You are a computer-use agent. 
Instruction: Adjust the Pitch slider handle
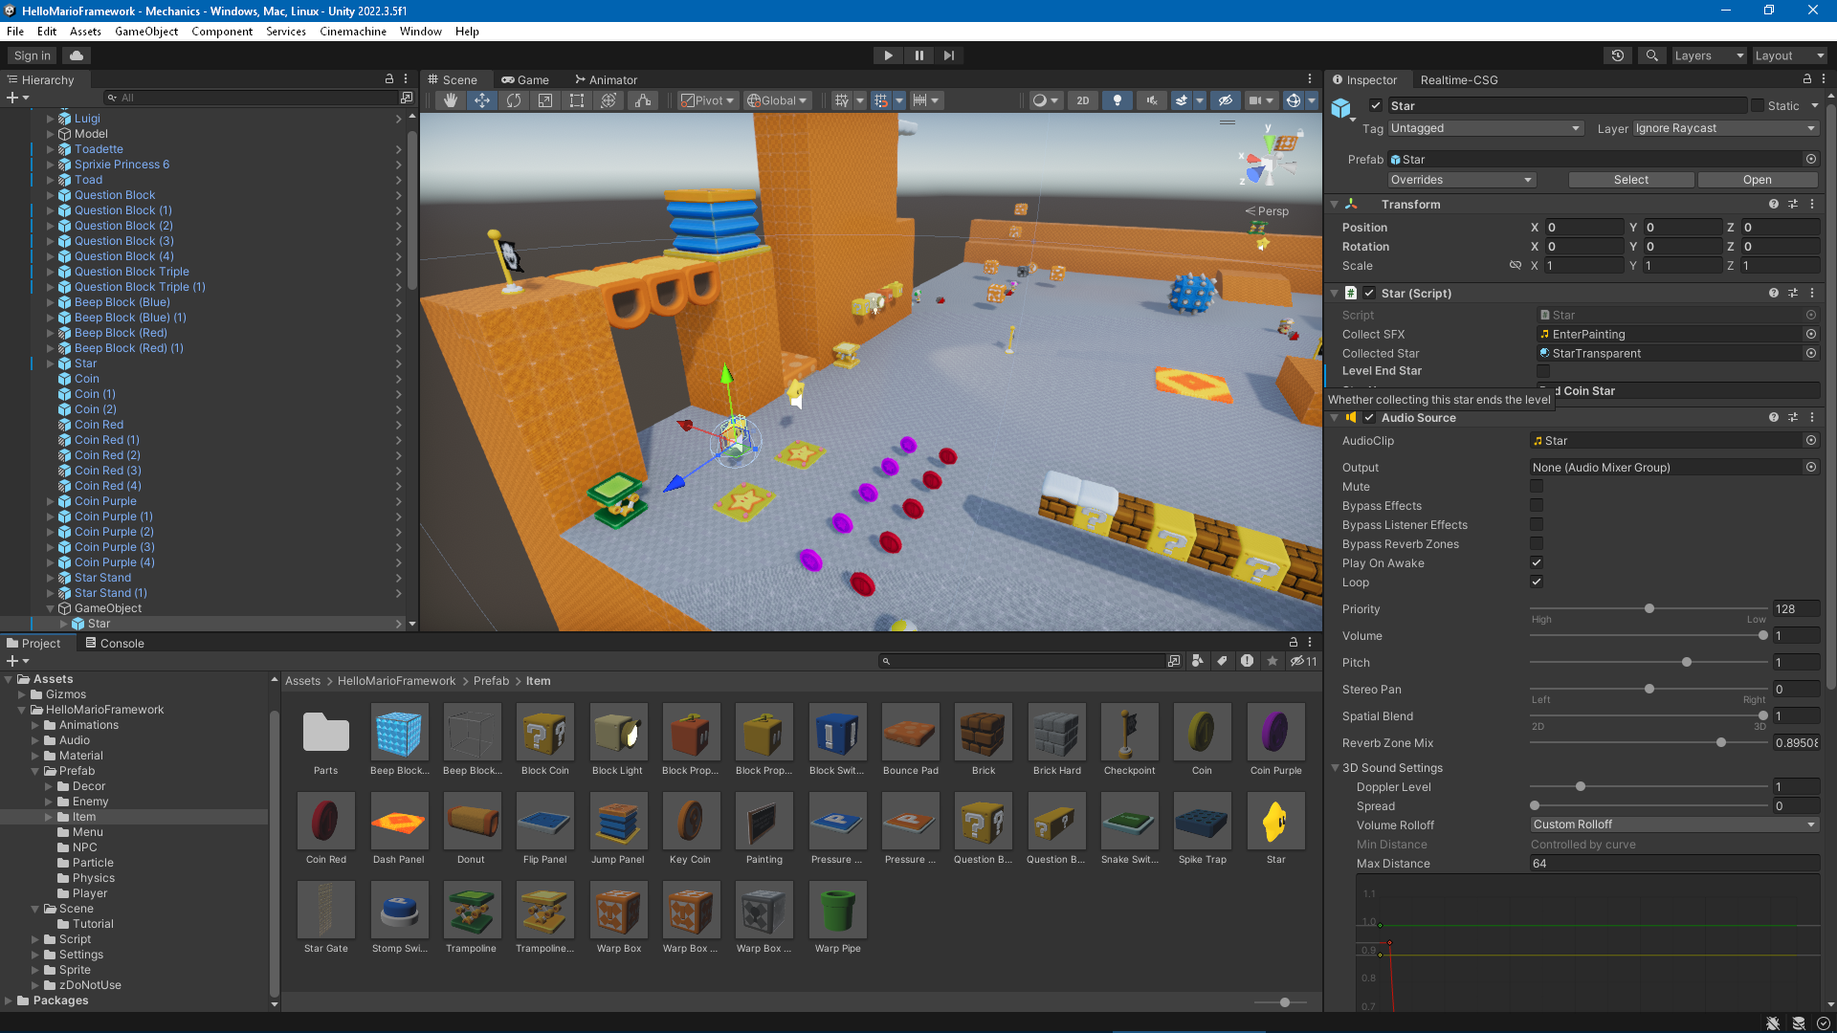pos(1687,663)
